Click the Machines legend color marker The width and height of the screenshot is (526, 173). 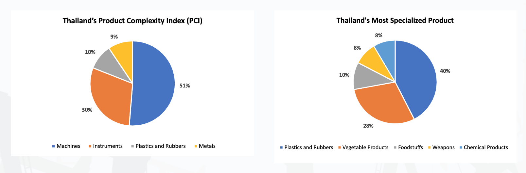[x=53, y=146]
